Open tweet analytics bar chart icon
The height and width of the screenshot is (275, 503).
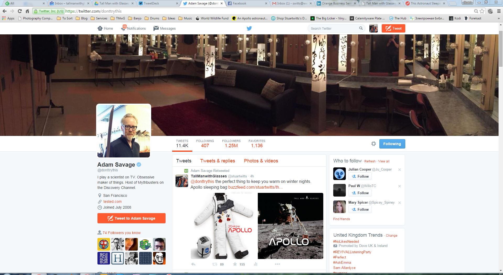255,264
